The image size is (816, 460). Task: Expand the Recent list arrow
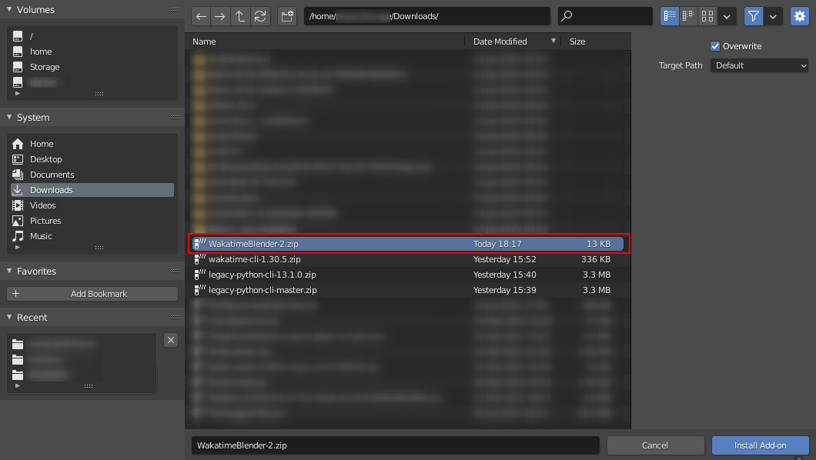click(x=18, y=385)
